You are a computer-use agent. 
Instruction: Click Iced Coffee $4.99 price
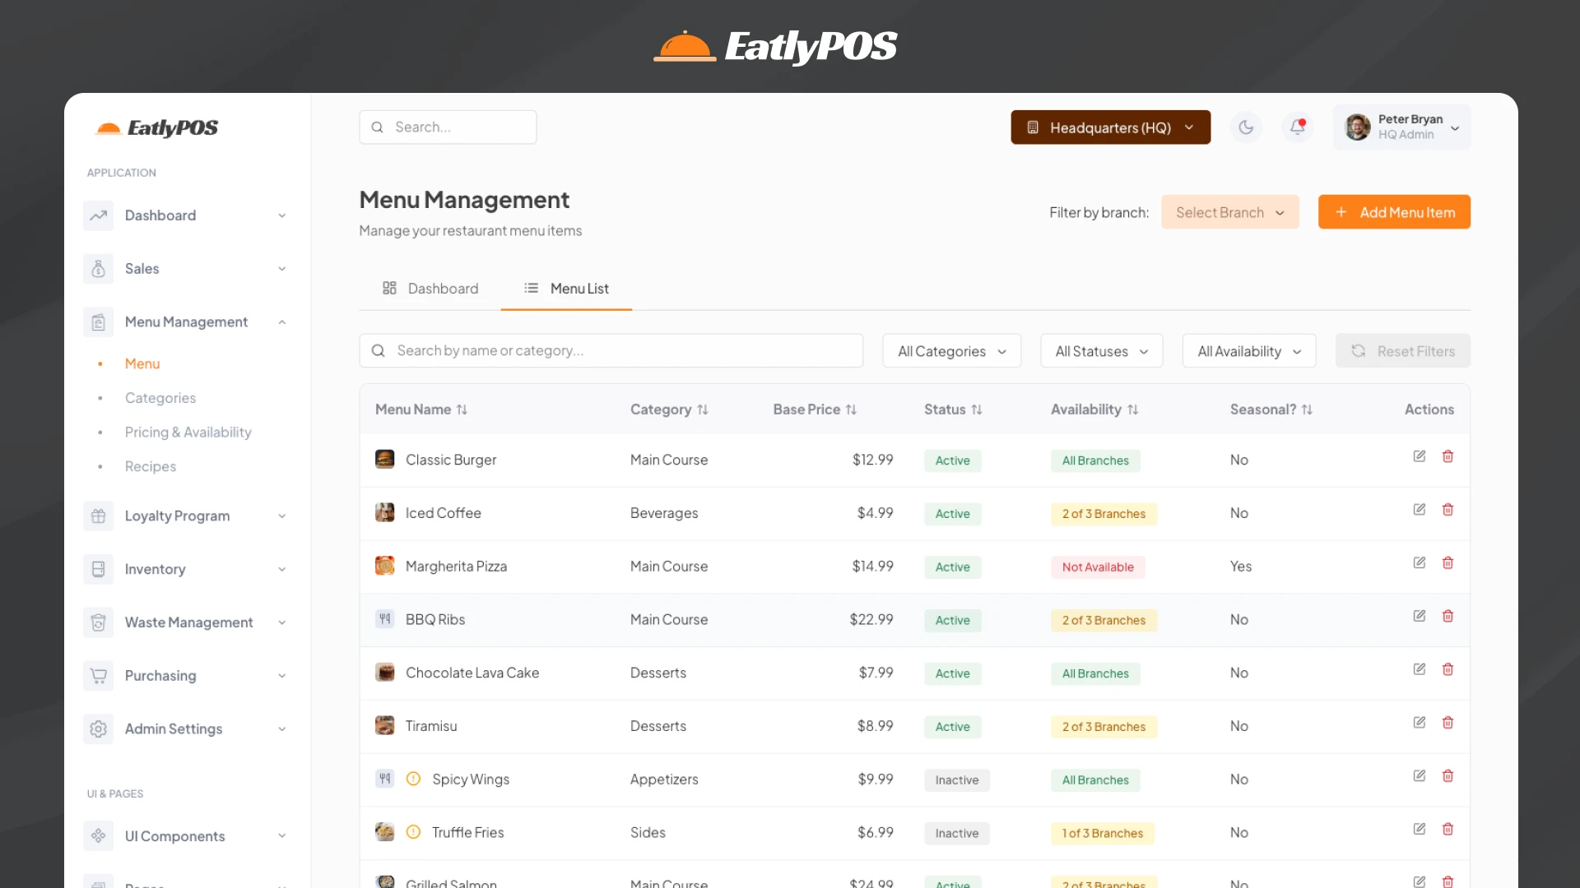(875, 513)
